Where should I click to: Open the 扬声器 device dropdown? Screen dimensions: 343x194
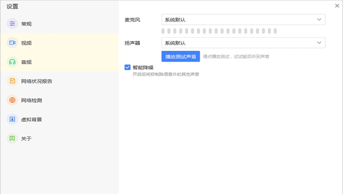tap(243, 43)
